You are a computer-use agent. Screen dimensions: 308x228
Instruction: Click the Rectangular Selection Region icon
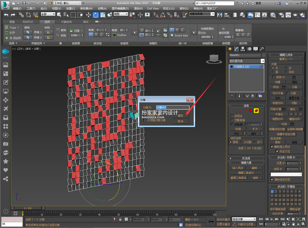(x=73, y=15)
